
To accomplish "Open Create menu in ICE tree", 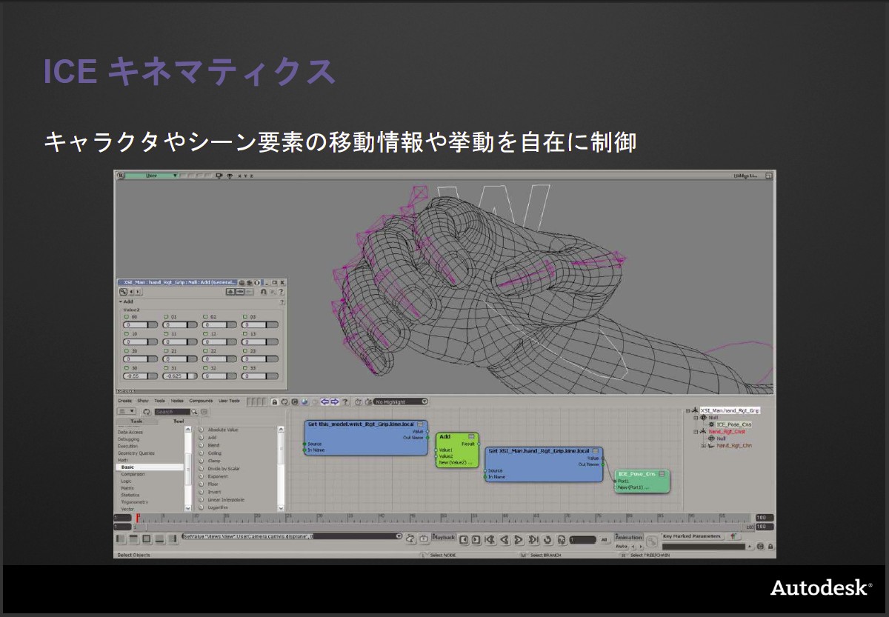I will 124,401.
